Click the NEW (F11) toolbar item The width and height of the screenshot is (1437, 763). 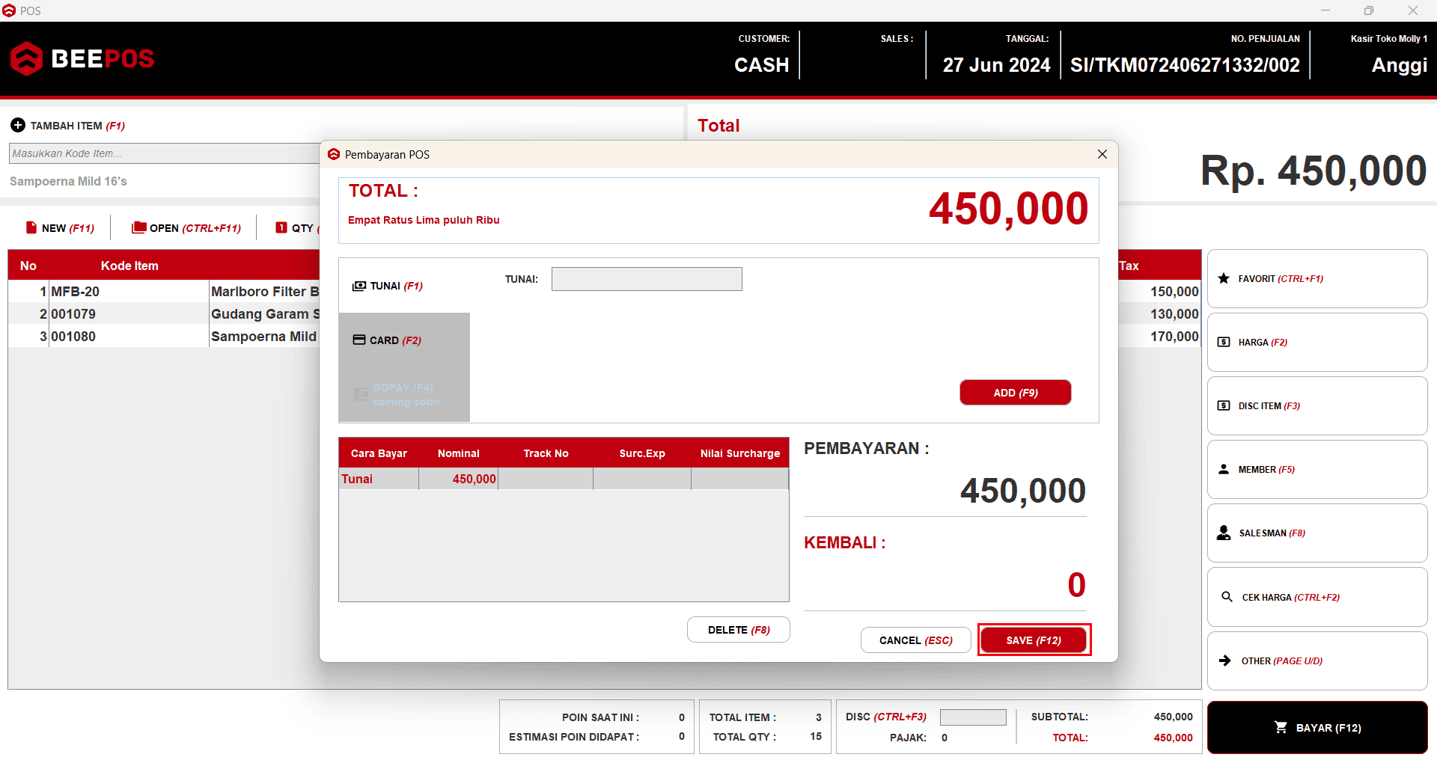coord(60,228)
